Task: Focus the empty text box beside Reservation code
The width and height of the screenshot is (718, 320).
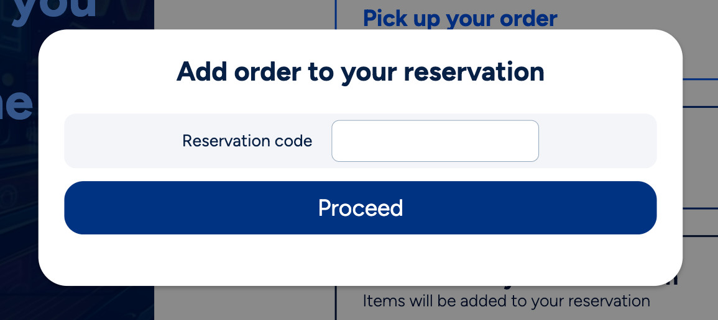Action: [435, 141]
